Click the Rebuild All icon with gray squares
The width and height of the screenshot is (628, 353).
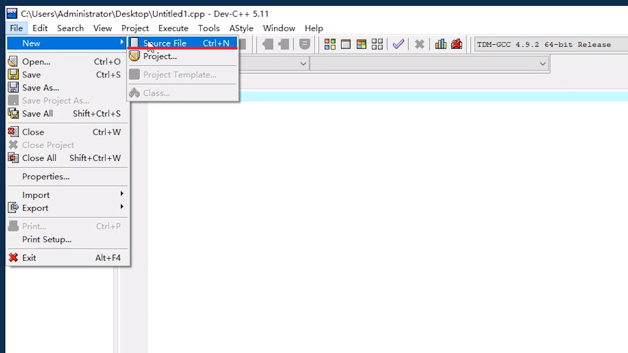coord(377,44)
